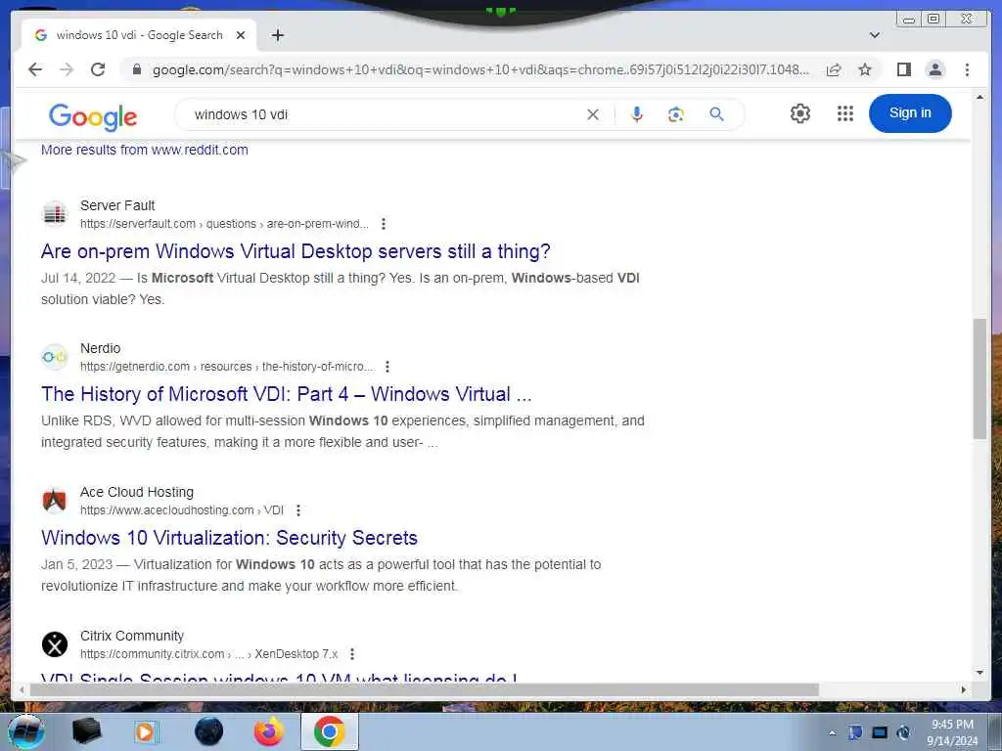1002x751 pixels.
Task: Open new tab with plus button
Action: click(x=277, y=35)
